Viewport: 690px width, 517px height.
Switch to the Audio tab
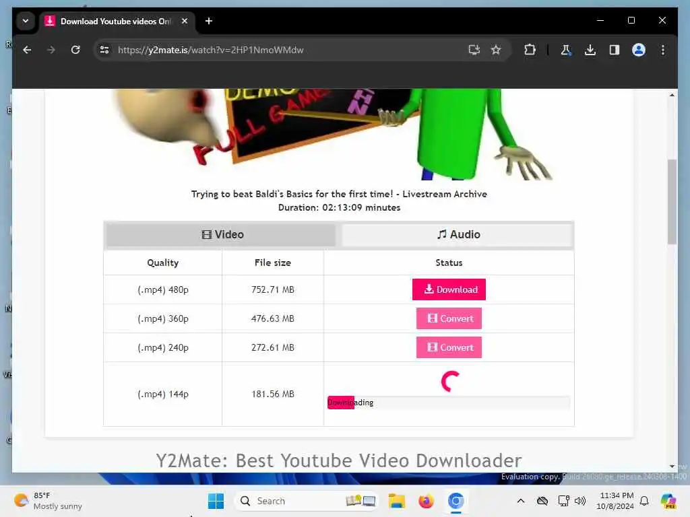pos(458,235)
